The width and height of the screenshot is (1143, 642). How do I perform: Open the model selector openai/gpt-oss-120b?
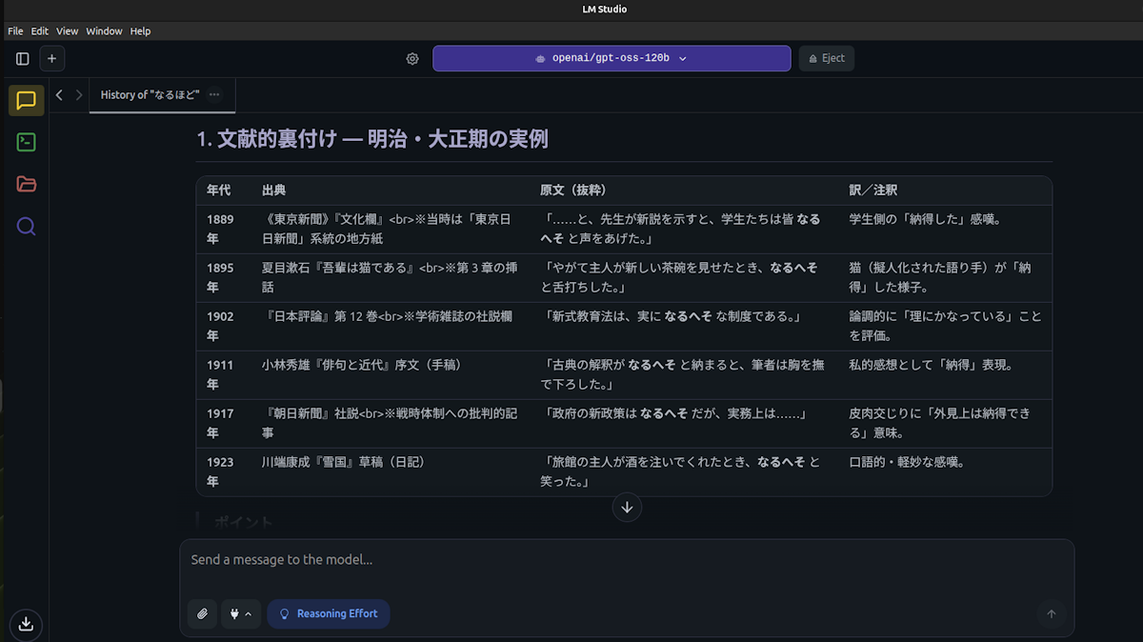pyautogui.click(x=612, y=58)
